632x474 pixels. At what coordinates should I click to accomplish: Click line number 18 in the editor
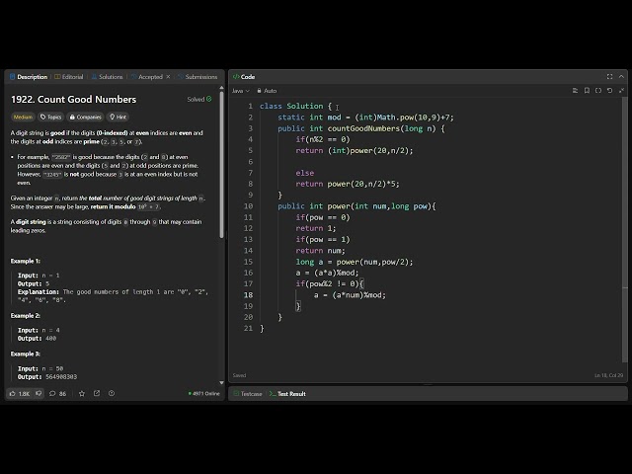click(248, 295)
